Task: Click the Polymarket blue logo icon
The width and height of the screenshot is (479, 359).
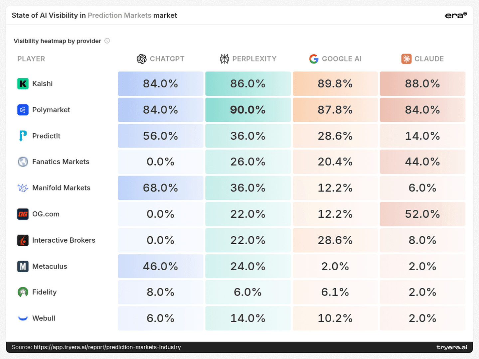Action: point(23,110)
